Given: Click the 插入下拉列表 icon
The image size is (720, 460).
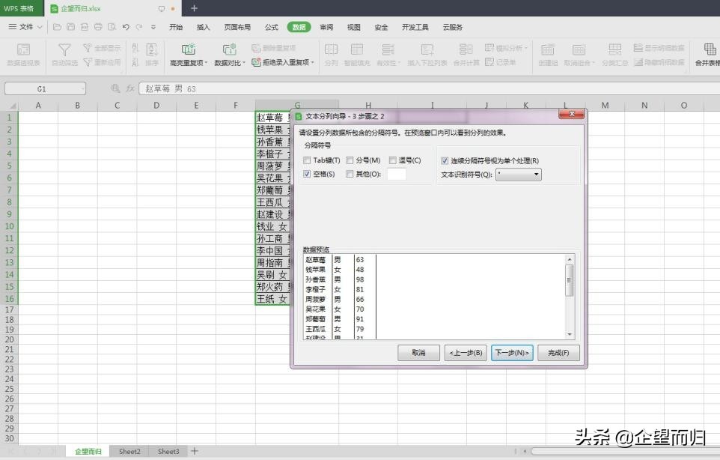Looking at the screenshot, I should 427,49.
